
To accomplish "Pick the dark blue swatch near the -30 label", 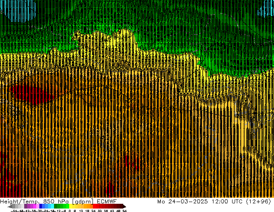I will tap(41, 206).
